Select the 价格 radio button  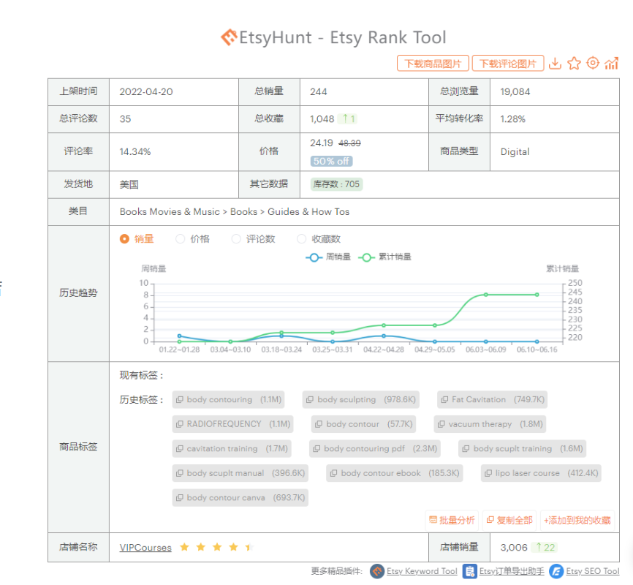pos(180,239)
